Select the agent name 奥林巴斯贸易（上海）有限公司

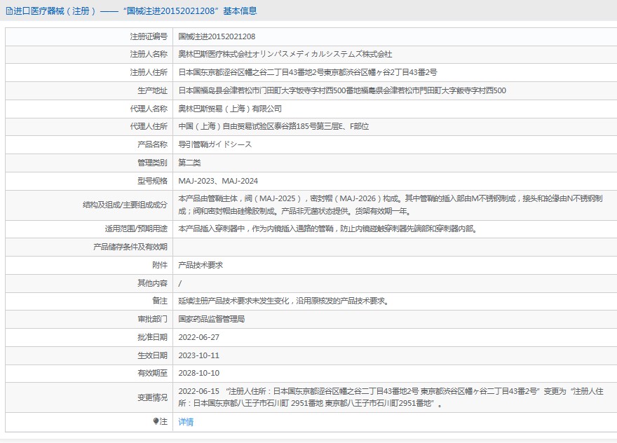(x=229, y=109)
